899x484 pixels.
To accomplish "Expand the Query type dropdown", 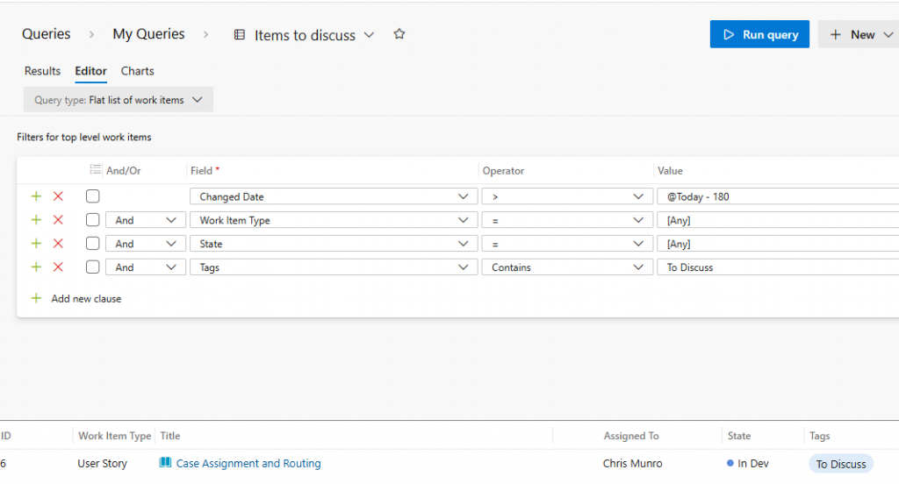I will [119, 100].
